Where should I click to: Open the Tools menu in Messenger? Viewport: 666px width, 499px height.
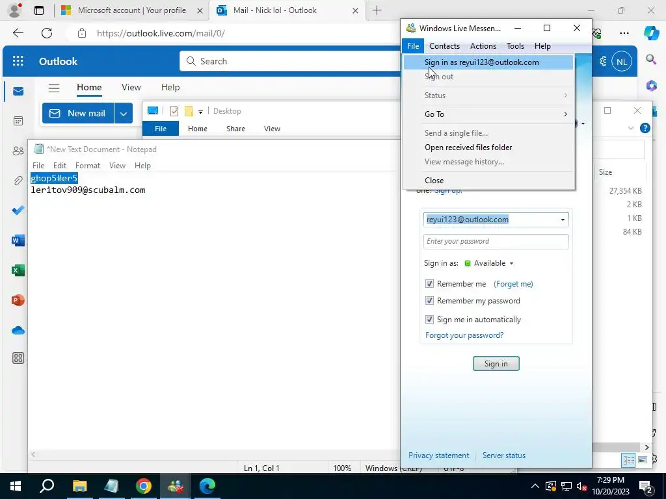515,46
